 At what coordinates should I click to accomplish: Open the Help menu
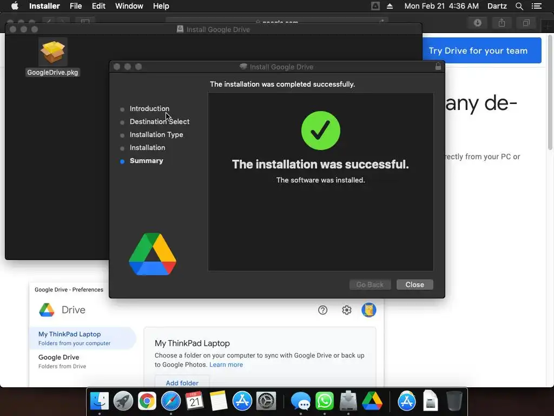(161, 6)
